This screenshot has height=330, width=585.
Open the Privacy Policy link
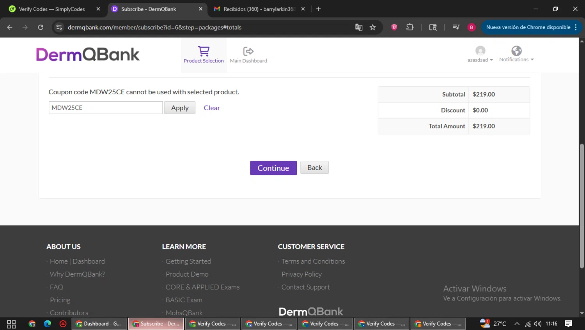[x=301, y=274]
